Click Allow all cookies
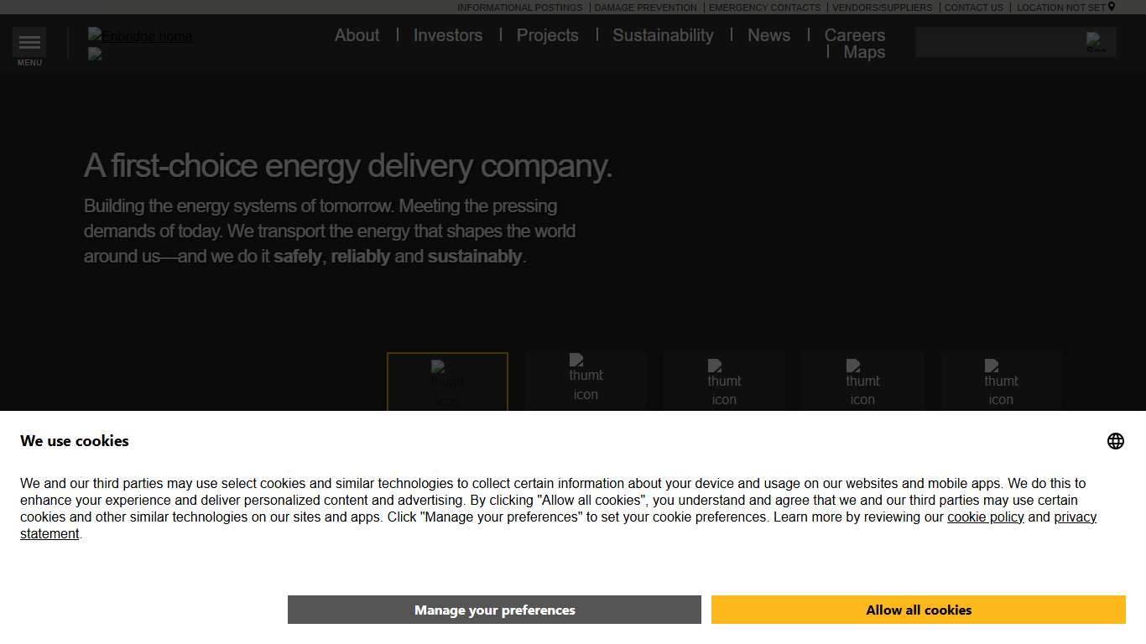The image size is (1146, 644). (919, 610)
